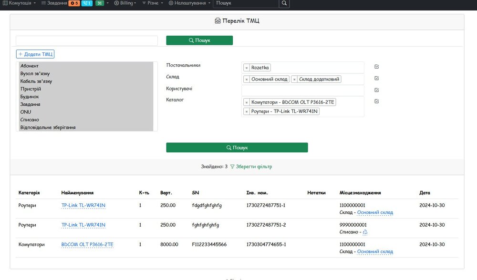
Task: Expand the Налаштування dropdown menu
Action: [x=190, y=3]
